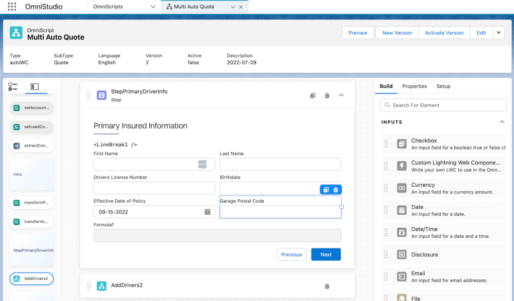Viewport: 514px width, 301px height.
Task: Click the Garage Postal Code resize handle
Action: point(342,207)
